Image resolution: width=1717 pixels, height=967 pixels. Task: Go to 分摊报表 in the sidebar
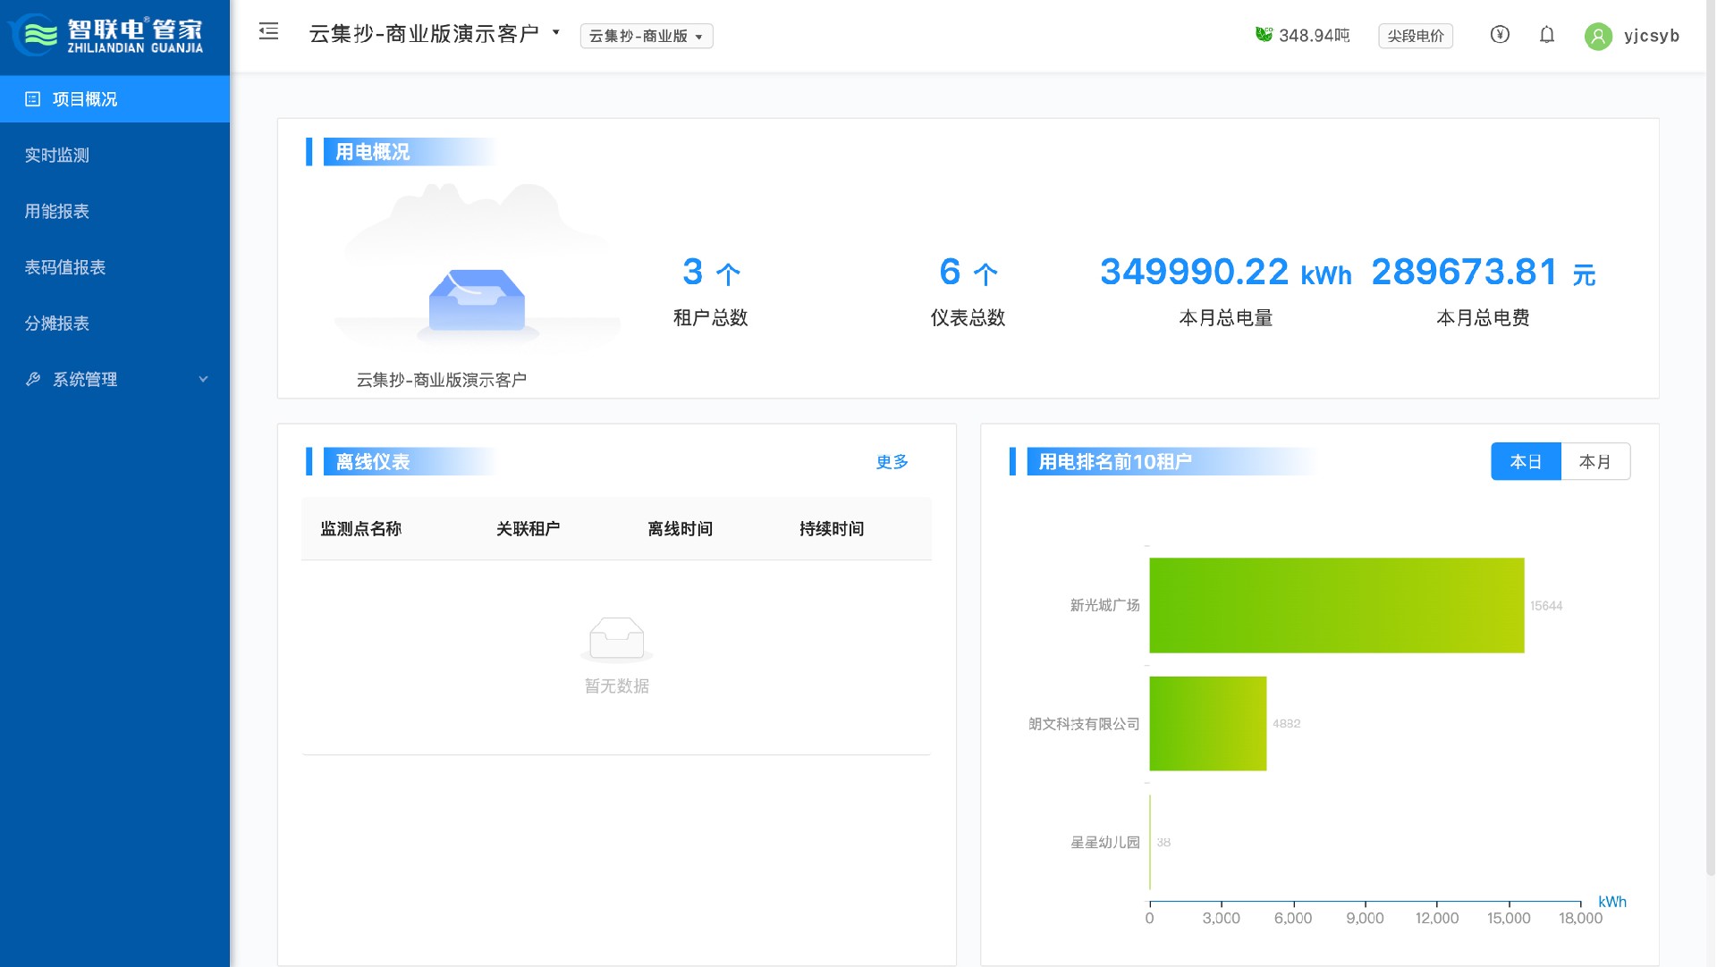tap(57, 324)
